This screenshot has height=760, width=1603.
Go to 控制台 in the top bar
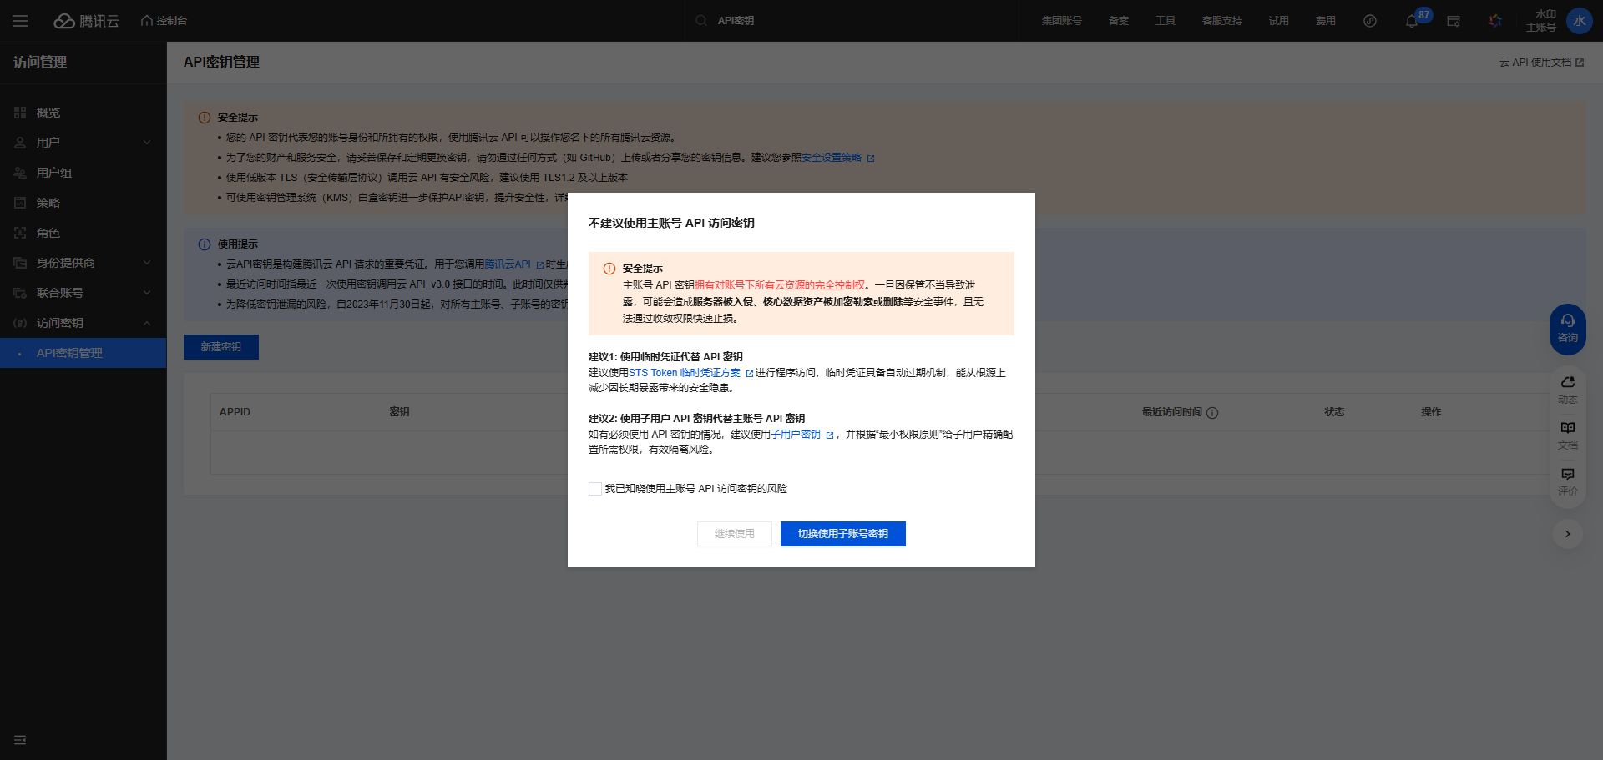click(x=164, y=20)
